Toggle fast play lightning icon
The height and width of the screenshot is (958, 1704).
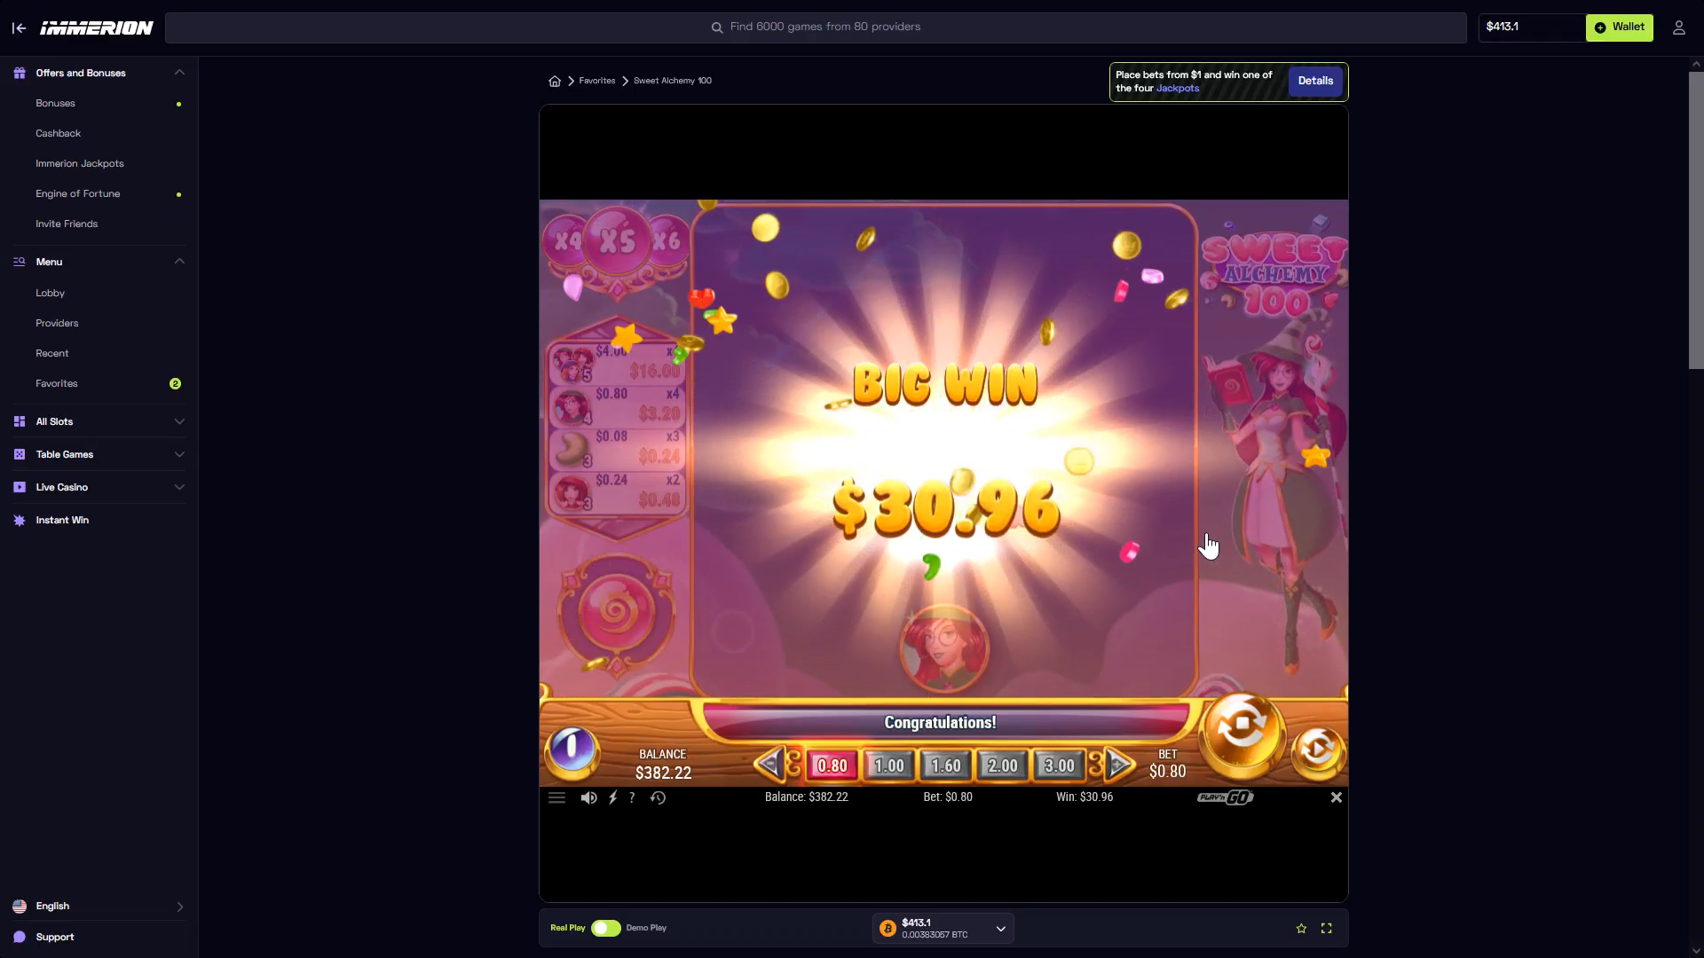[612, 797]
